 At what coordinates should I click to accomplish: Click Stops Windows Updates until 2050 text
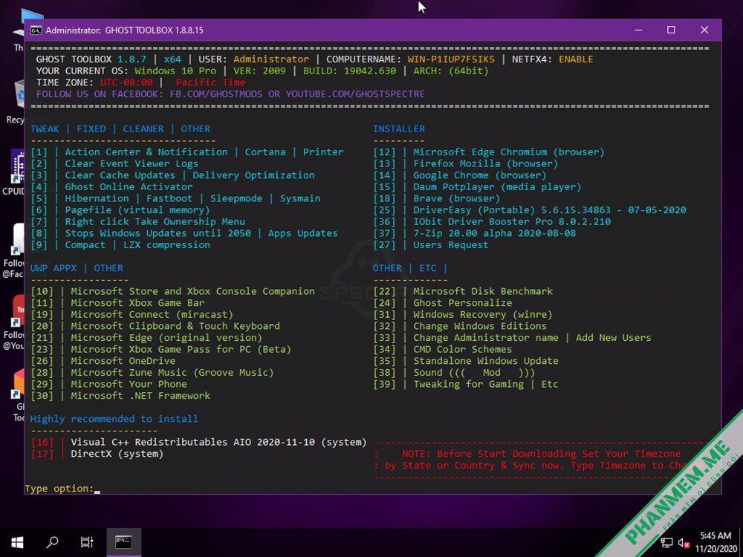[158, 233]
